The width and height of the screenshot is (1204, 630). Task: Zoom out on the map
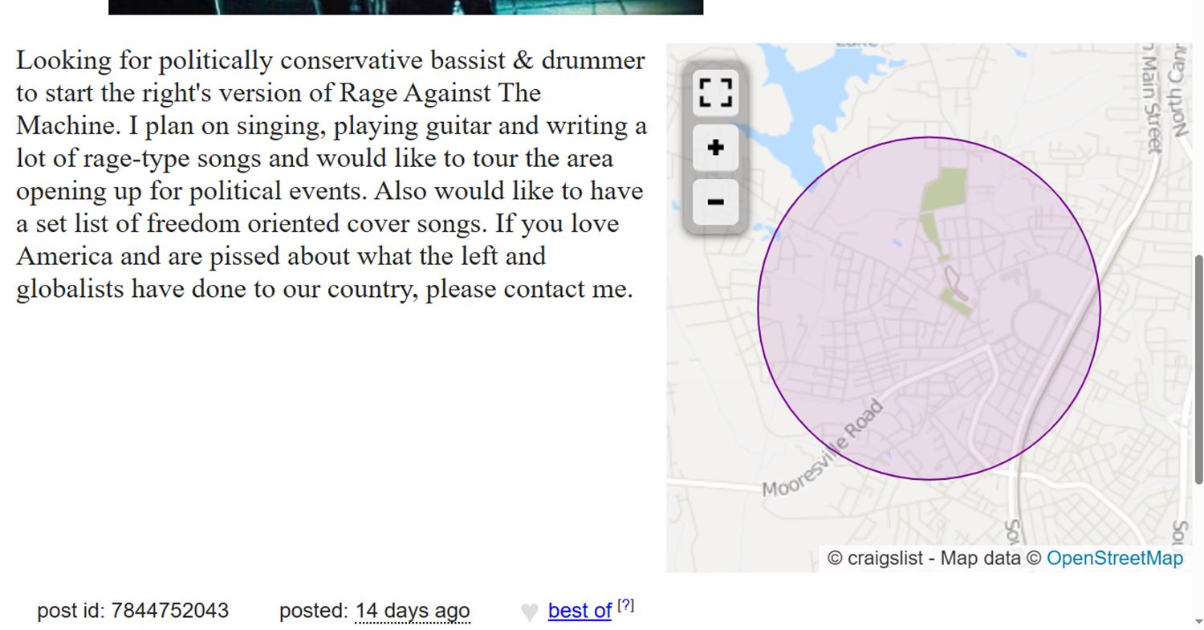(715, 201)
